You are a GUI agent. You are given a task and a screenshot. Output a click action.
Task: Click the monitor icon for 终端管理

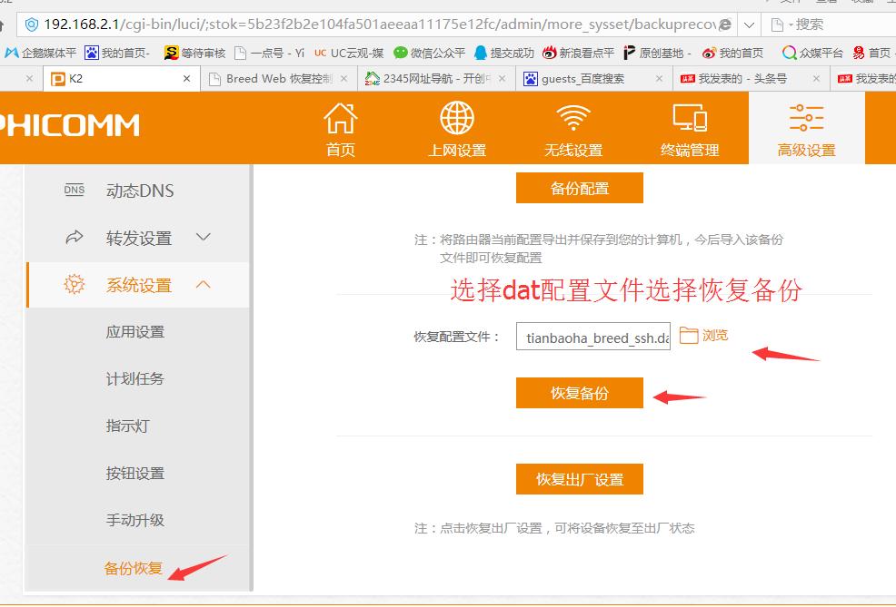(x=689, y=118)
